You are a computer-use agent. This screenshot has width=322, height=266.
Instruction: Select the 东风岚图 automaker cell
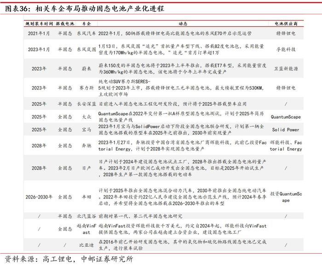(86, 50)
